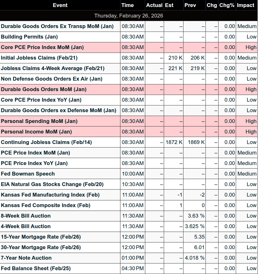Click the Event column header
This screenshot has height=274, width=259.
60,5
